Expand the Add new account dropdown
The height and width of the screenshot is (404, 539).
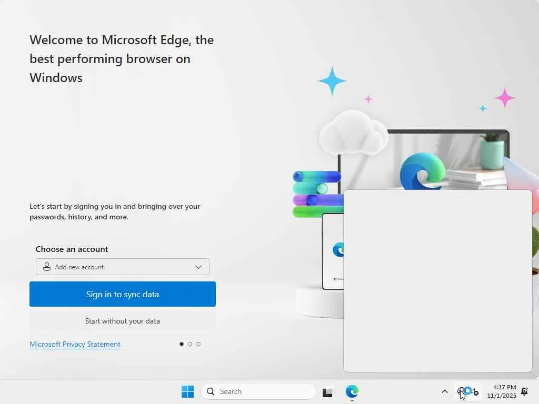click(x=122, y=267)
